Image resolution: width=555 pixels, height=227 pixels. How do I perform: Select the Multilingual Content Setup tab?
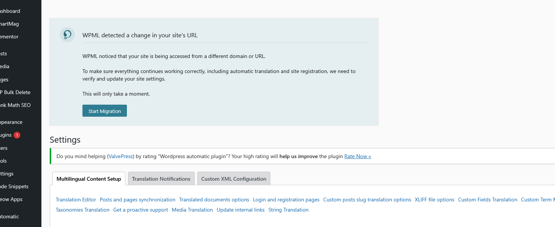[x=89, y=179]
